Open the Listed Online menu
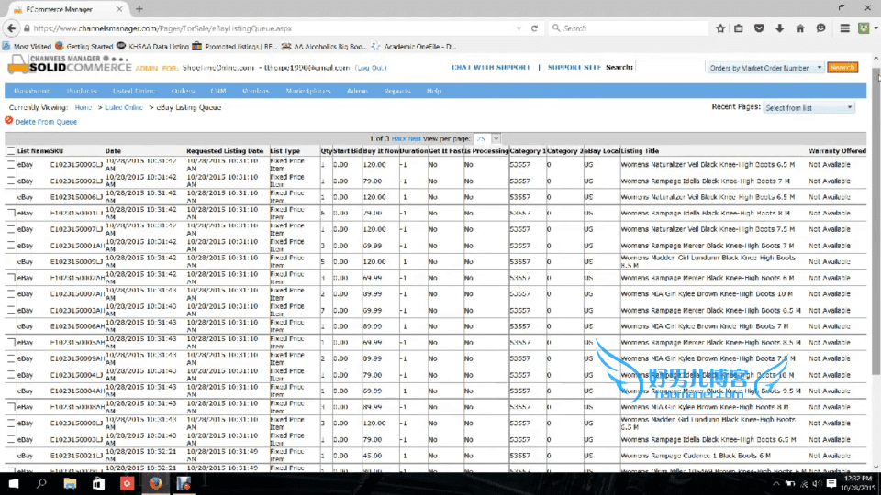The image size is (881, 495). click(134, 91)
